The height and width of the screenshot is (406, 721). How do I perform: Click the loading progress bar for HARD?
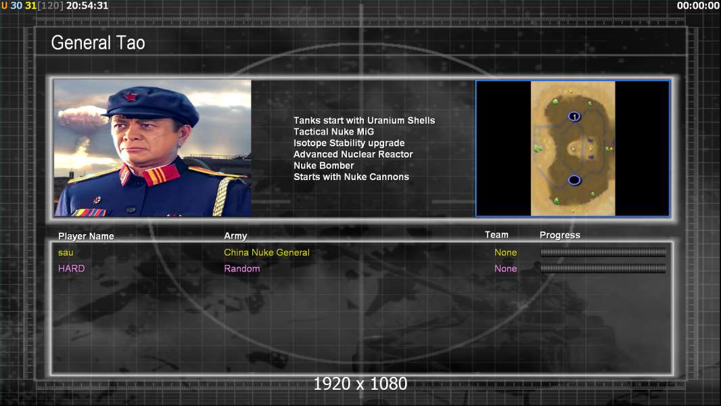tap(603, 269)
